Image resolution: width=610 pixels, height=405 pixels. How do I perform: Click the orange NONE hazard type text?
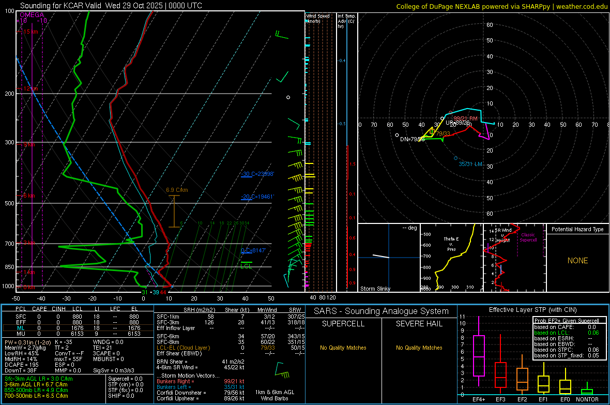click(577, 261)
